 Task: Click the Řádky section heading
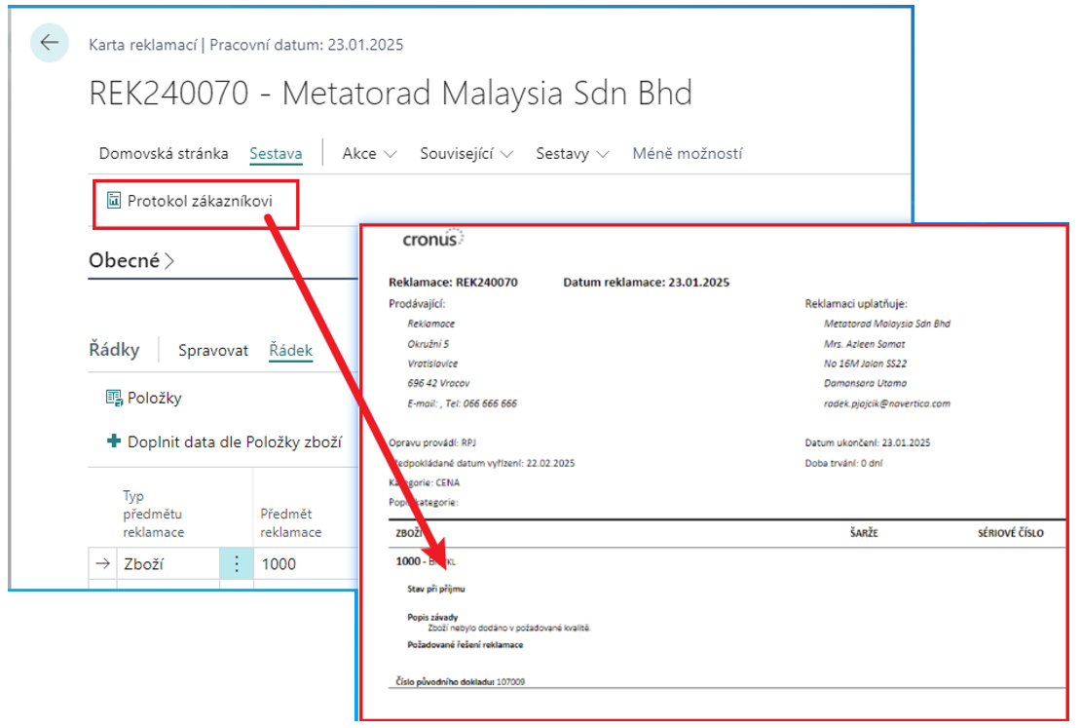point(115,350)
